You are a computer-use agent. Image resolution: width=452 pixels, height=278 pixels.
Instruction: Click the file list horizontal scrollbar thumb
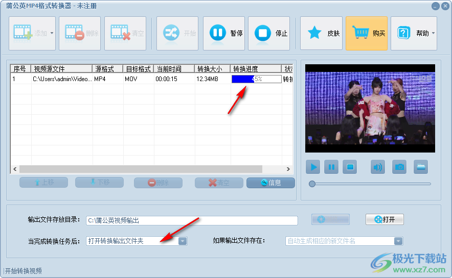141,169
